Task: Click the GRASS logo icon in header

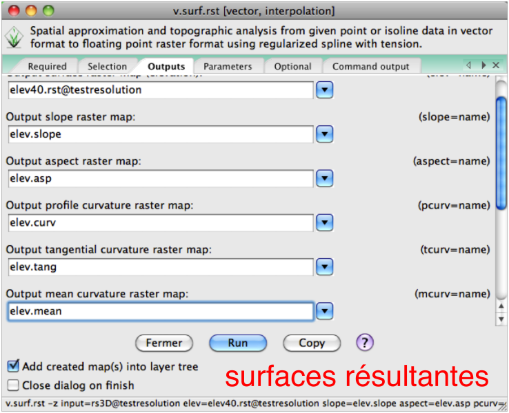Action: [x=14, y=38]
